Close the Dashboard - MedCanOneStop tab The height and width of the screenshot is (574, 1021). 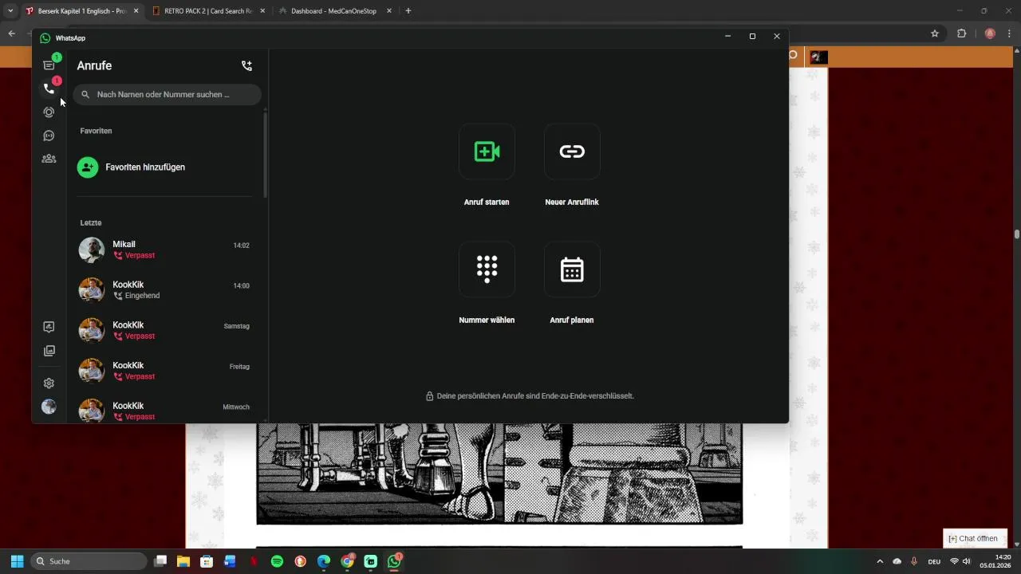point(388,11)
